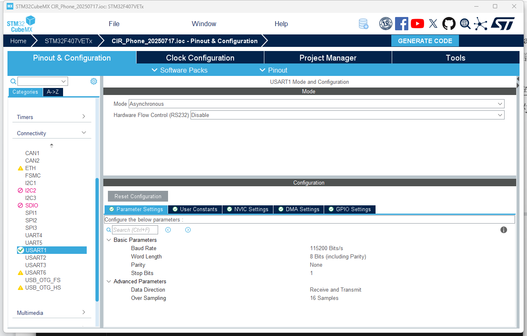
Task: Click STM32F407VETx breadcrumb
Action: [68, 41]
